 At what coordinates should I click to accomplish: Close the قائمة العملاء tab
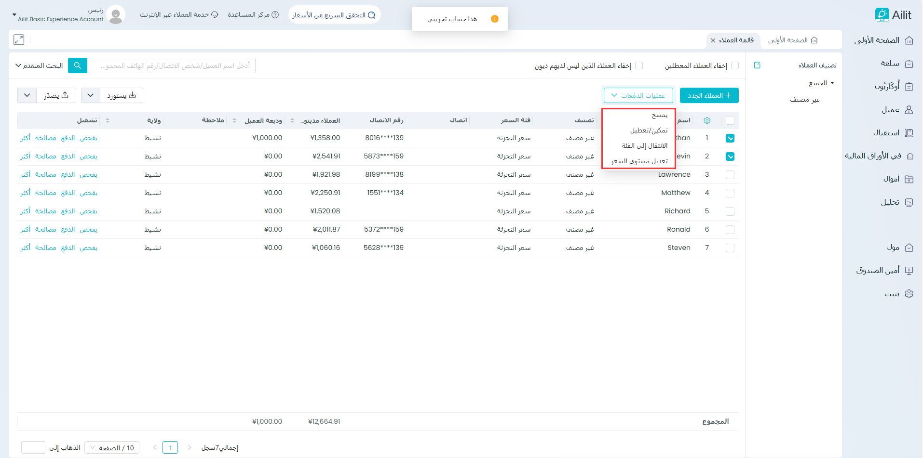click(713, 40)
